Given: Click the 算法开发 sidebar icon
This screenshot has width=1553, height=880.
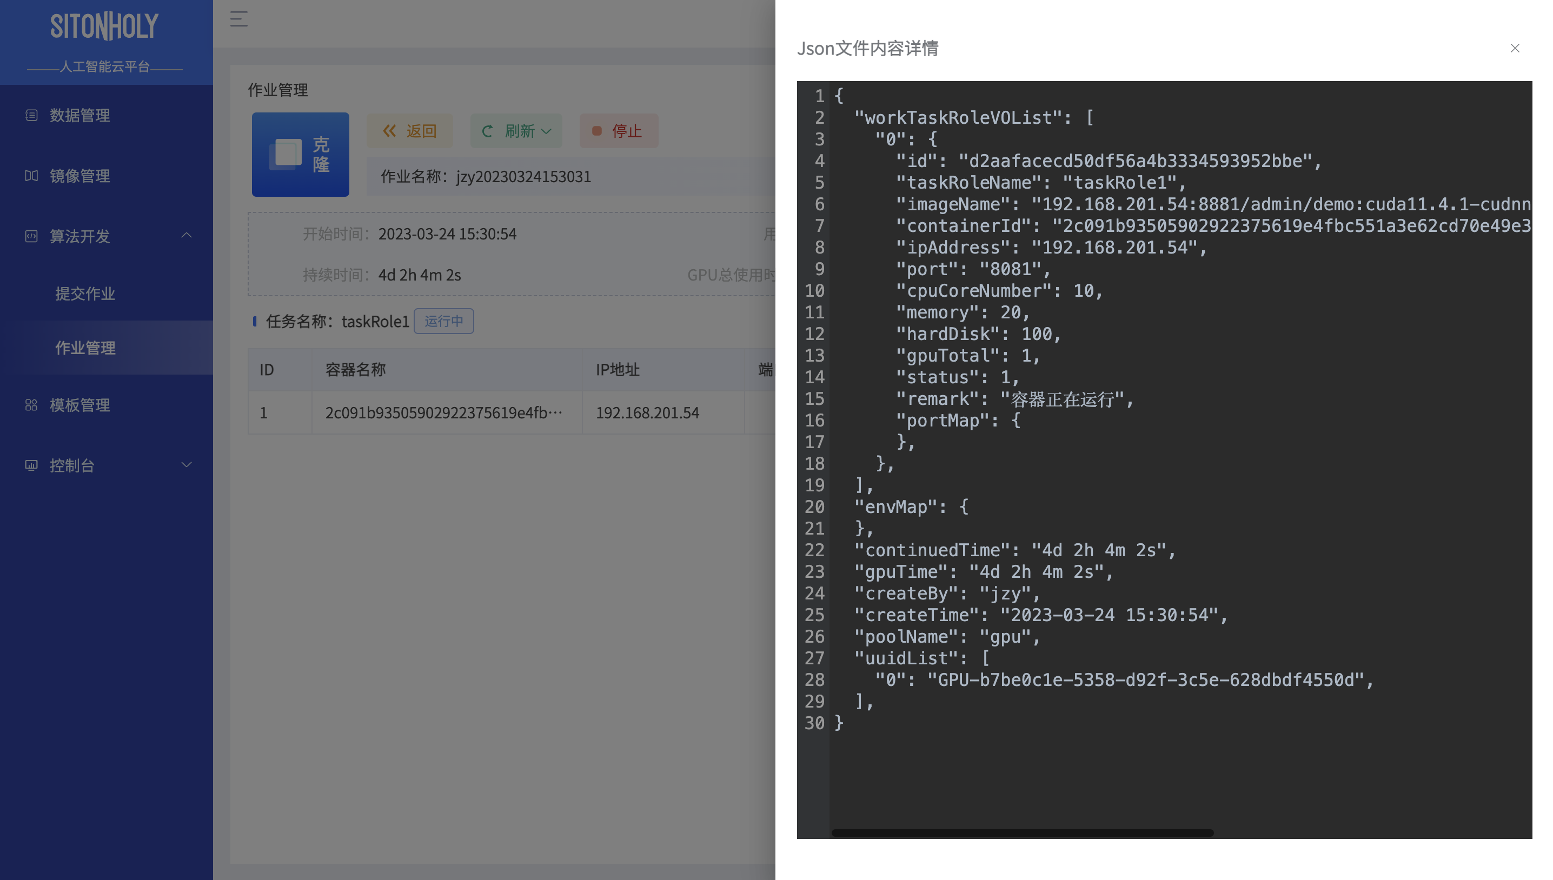Looking at the screenshot, I should coord(31,236).
